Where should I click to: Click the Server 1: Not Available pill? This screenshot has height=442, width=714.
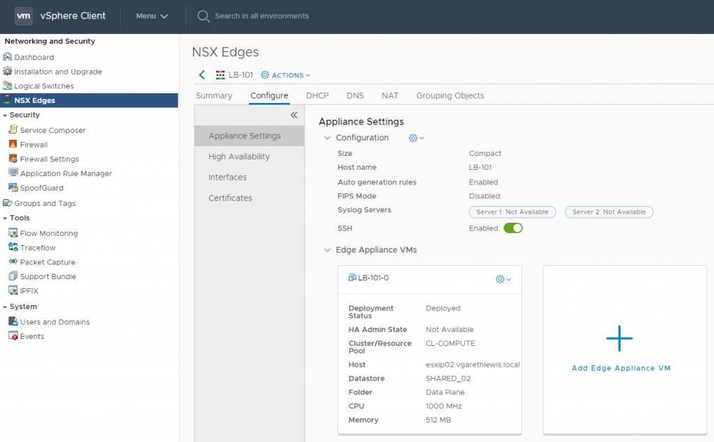(x=512, y=212)
